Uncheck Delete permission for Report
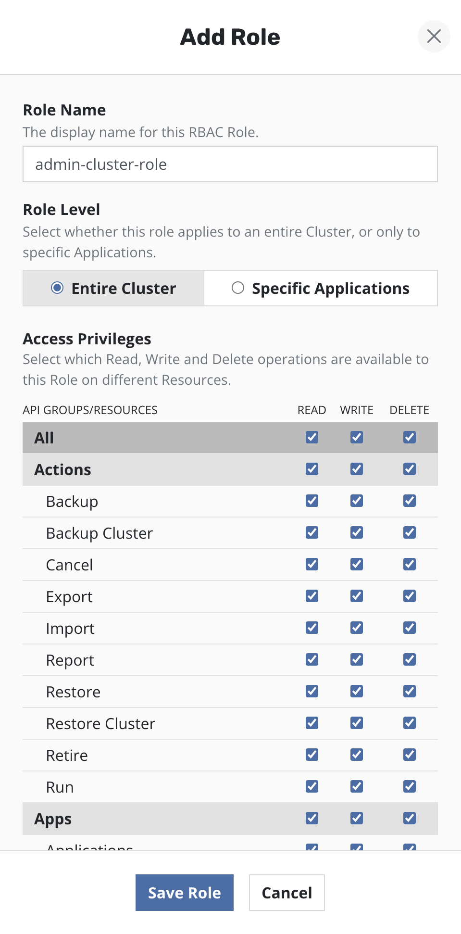The height and width of the screenshot is (934, 461). tap(410, 659)
